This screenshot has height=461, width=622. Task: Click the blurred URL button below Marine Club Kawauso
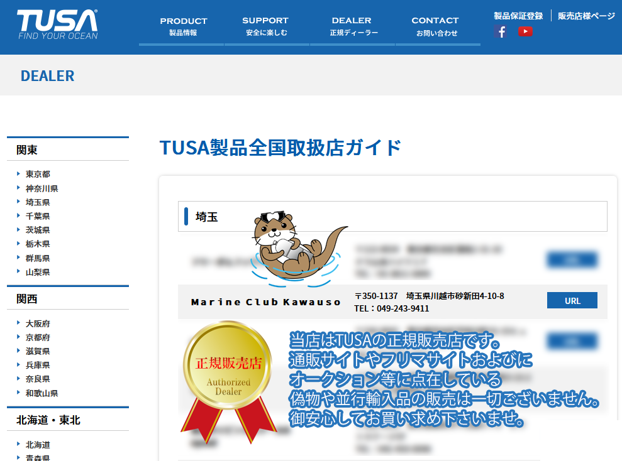click(x=572, y=341)
